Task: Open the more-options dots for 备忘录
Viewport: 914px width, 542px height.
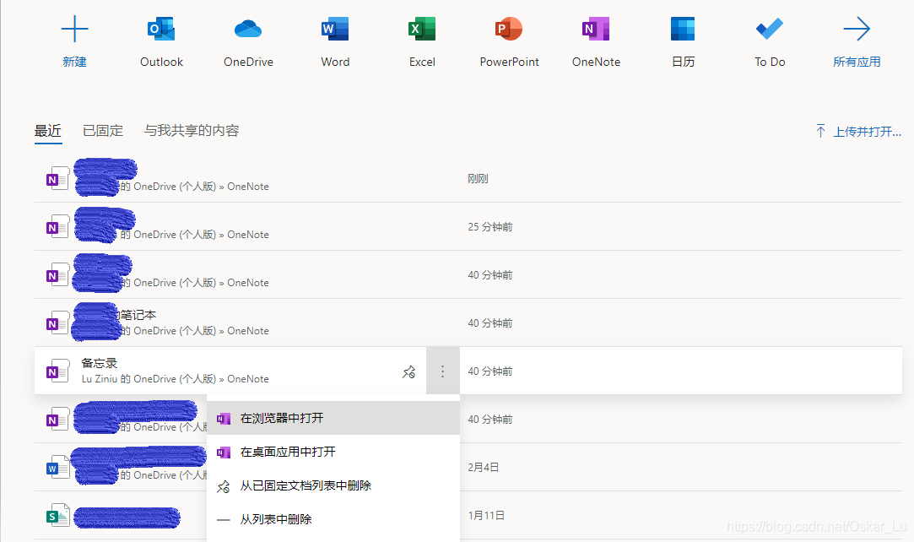Action: tap(442, 371)
